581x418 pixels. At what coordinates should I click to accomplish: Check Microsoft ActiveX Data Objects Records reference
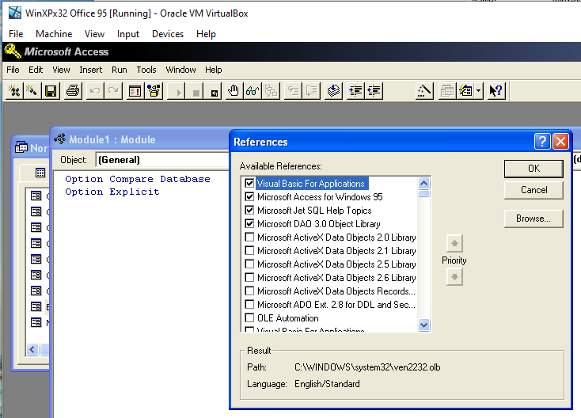coord(249,291)
